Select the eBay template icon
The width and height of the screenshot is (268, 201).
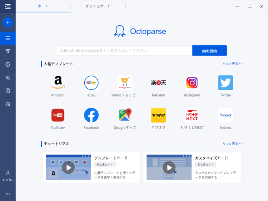click(91, 82)
